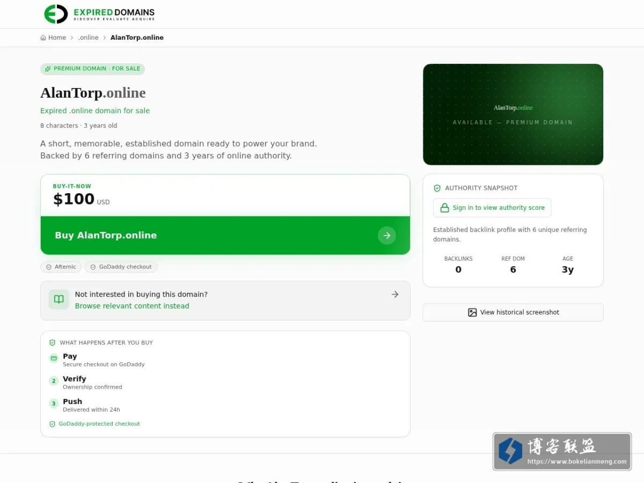Click the Buy AlanTorp.online button
This screenshot has height=483, width=644.
225,235
